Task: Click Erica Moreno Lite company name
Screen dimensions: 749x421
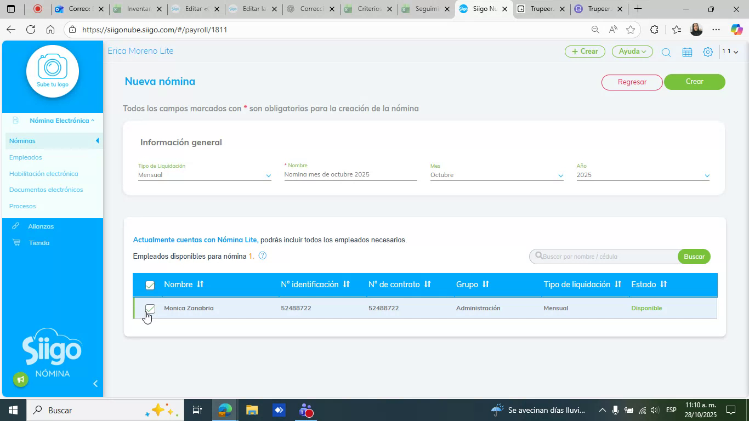Action: click(x=140, y=51)
